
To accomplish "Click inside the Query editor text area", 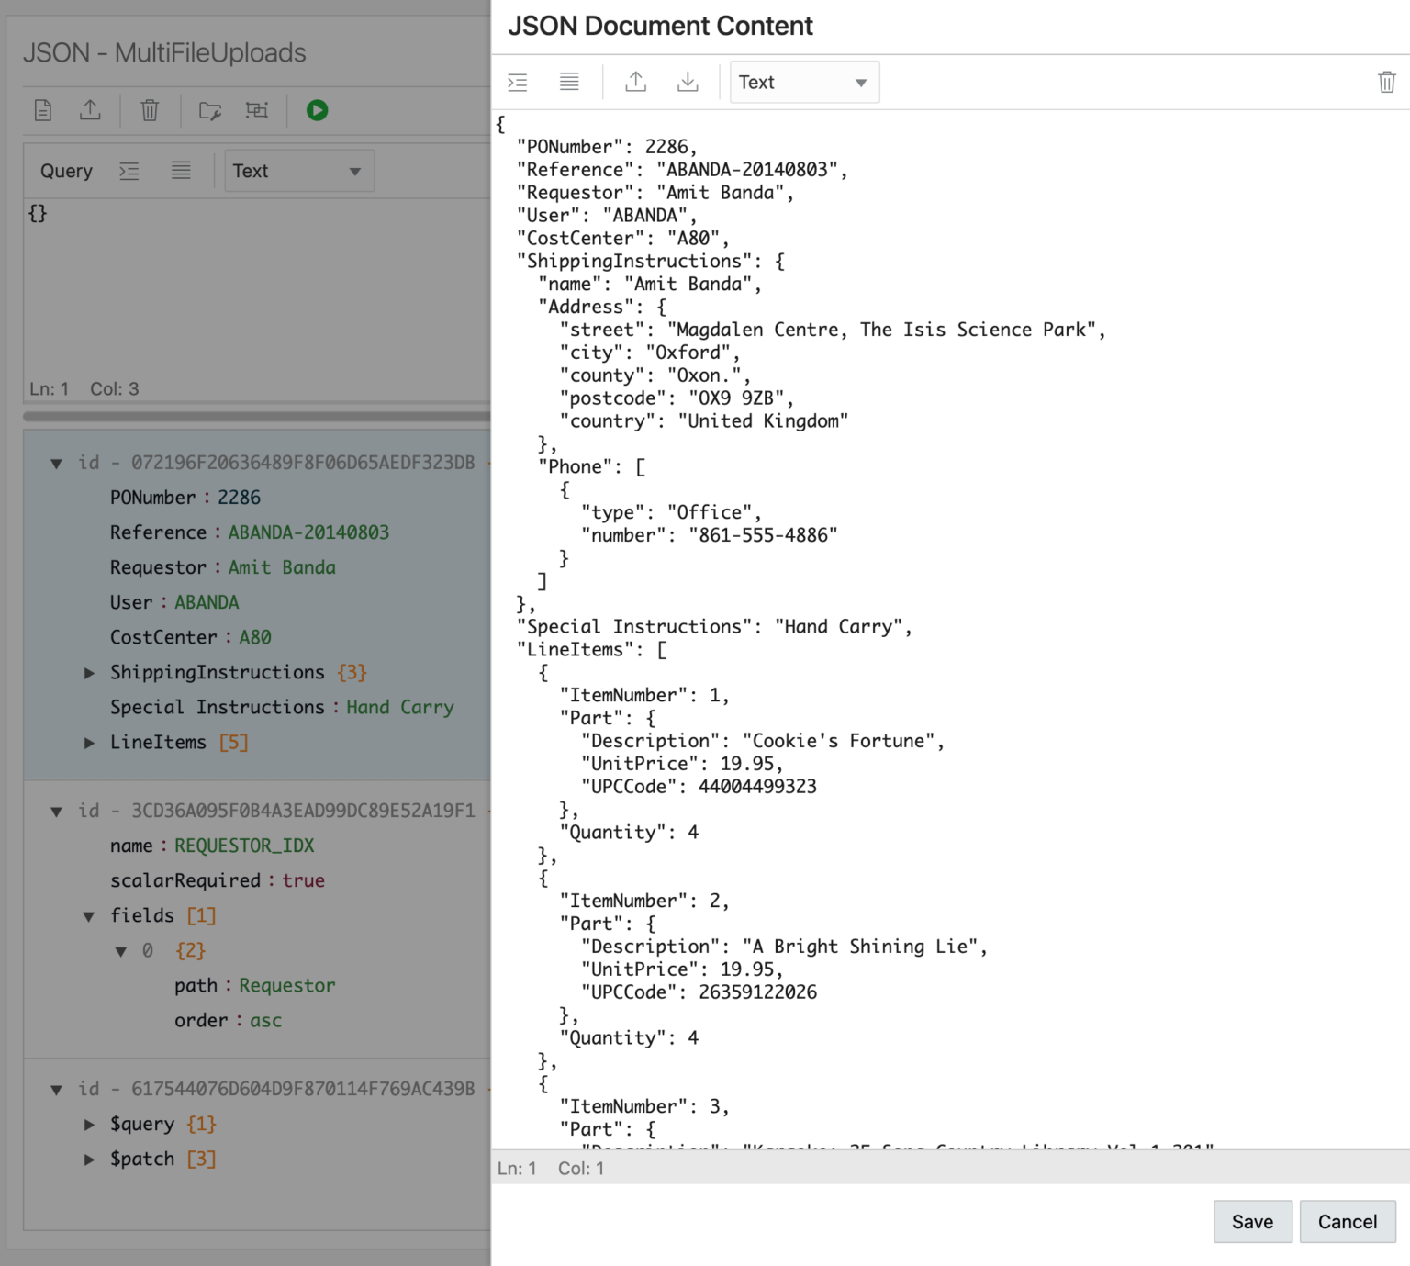I will [x=257, y=294].
